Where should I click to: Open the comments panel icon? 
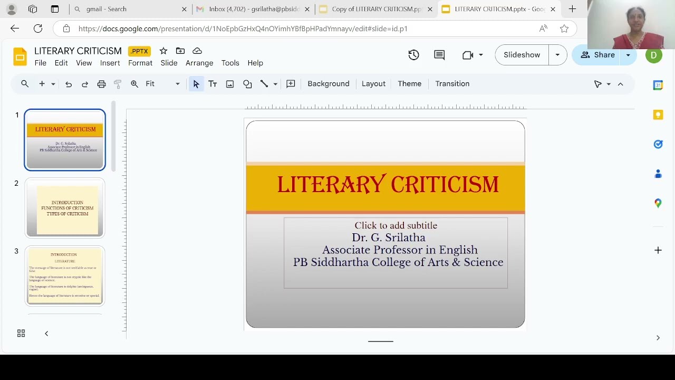point(439,55)
